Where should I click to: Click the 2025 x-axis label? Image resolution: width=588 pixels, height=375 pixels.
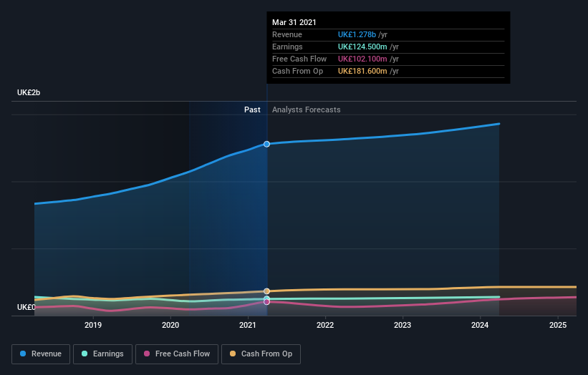click(x=558, y=325)
